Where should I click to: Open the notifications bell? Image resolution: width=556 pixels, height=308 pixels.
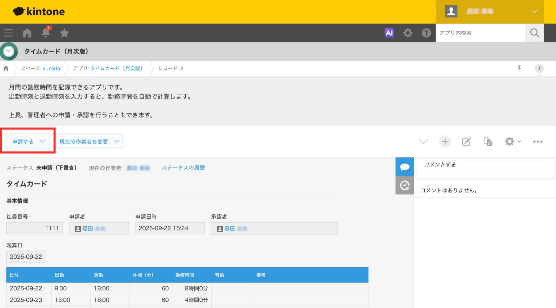click(x=46, y=33)
